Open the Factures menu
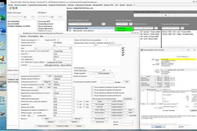The image size is (197, 131). click(x=71, y=5)
